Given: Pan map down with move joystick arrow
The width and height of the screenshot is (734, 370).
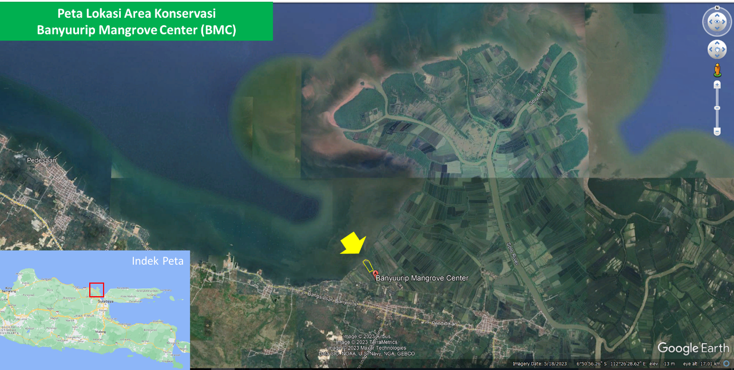Looking at the screenshot, I should pos(717,56).
